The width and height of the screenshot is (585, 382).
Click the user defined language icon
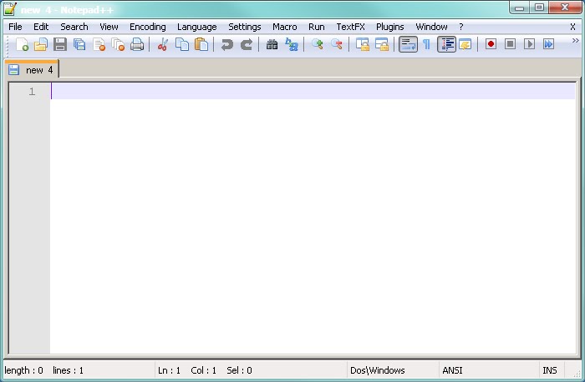pyautogui.click(x=465, y=44)
